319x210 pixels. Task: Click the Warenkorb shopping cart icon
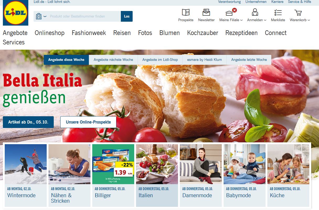pyautogui.click(x=298, y=13)
